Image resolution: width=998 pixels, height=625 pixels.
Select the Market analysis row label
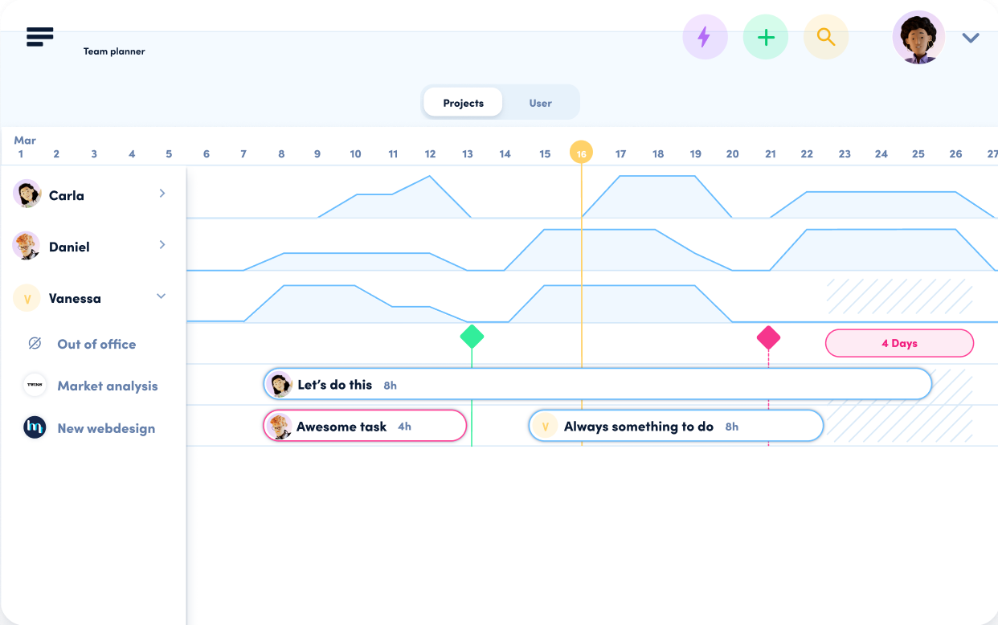tap(108, 386)
